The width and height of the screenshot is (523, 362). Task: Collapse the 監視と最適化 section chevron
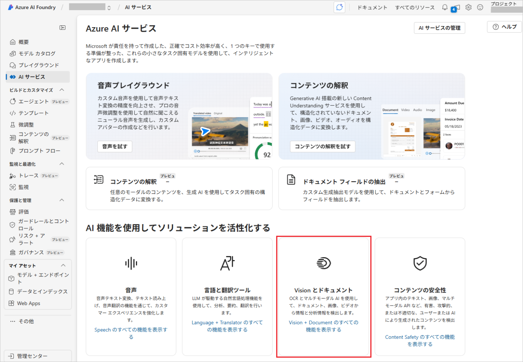(x=62, y=164)
